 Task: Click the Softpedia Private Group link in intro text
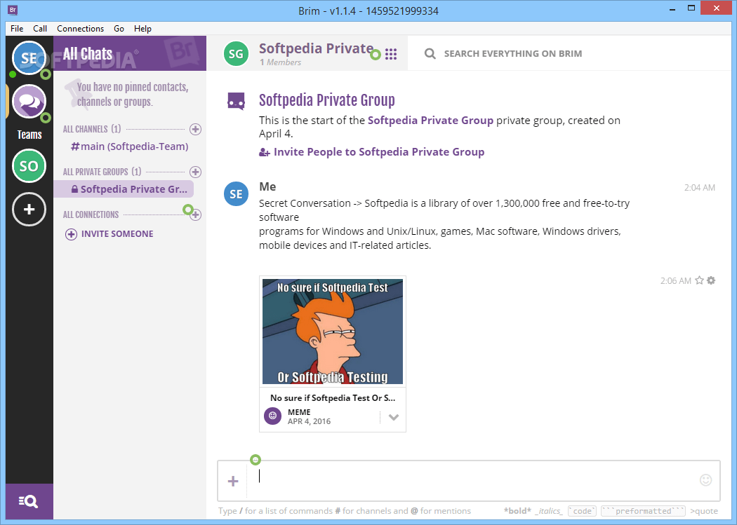430,121
